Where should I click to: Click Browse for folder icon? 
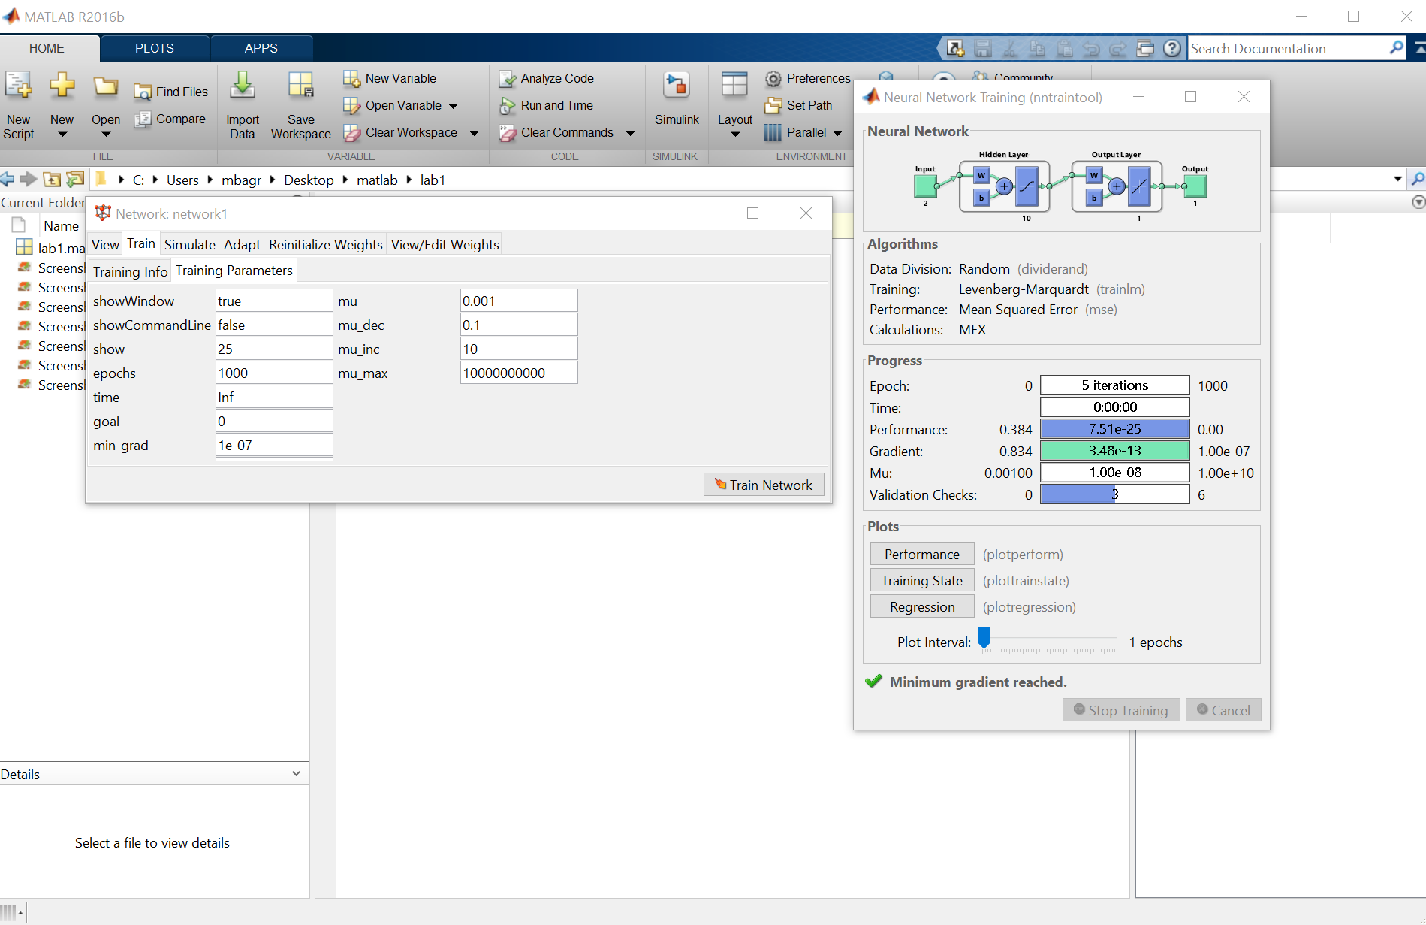tap(75, 179)
